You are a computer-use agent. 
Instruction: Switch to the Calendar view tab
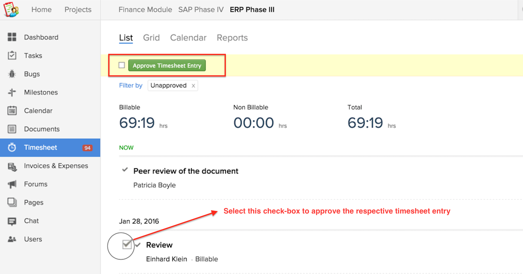pos(188,38)
